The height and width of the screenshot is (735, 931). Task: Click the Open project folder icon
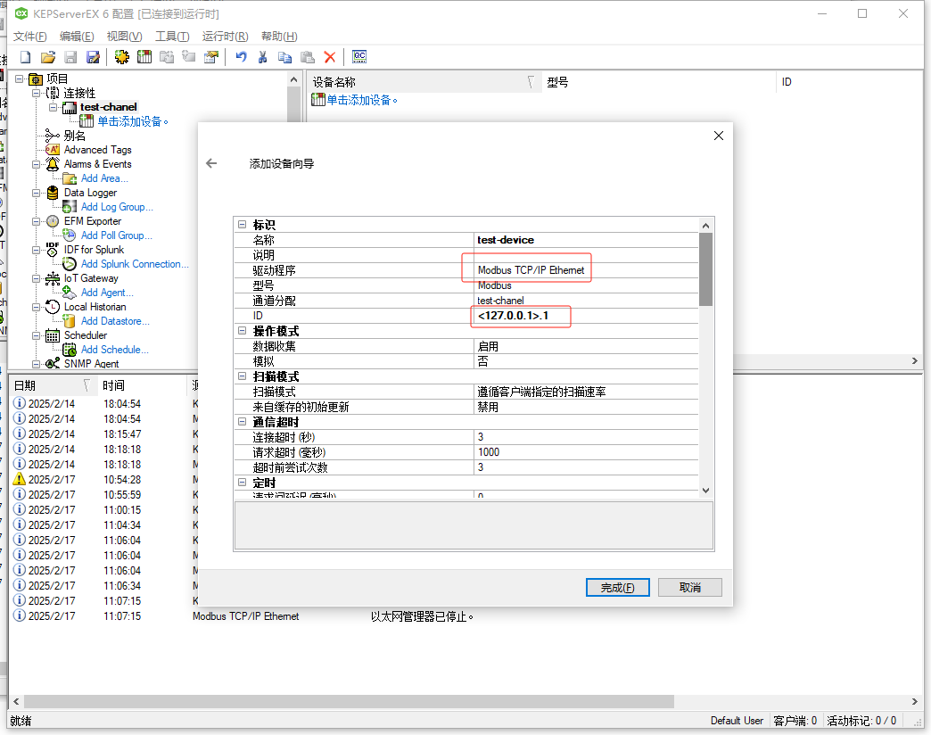click(x=48, y=57)
